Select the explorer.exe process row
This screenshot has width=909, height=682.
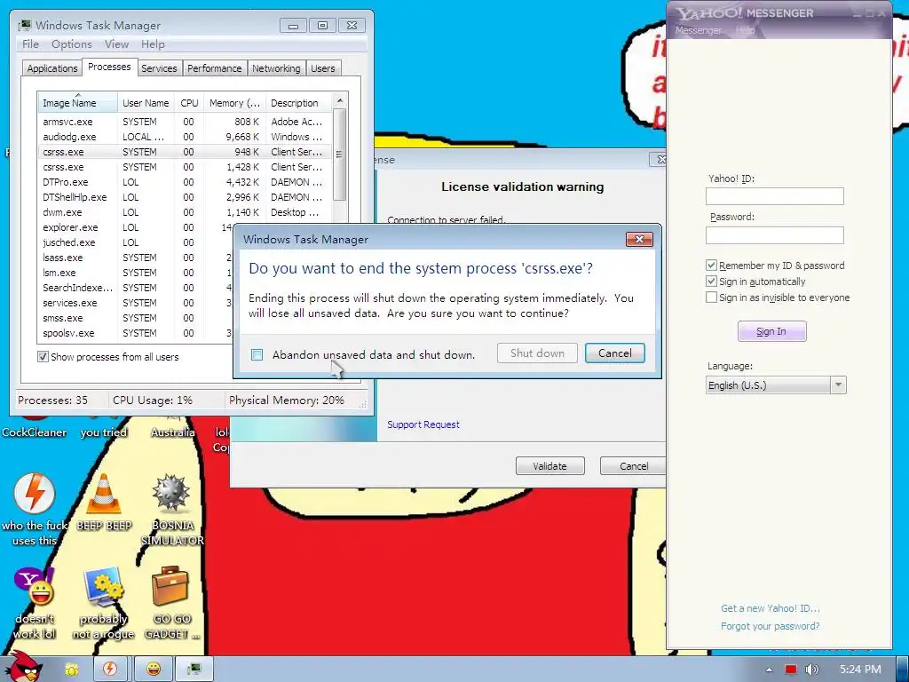(x=136, y=227)
